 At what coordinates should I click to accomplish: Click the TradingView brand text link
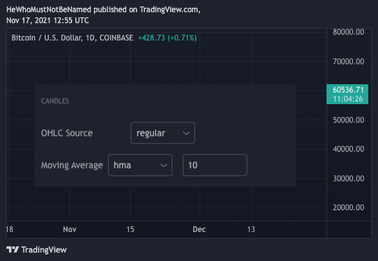[x=44, y=249]
